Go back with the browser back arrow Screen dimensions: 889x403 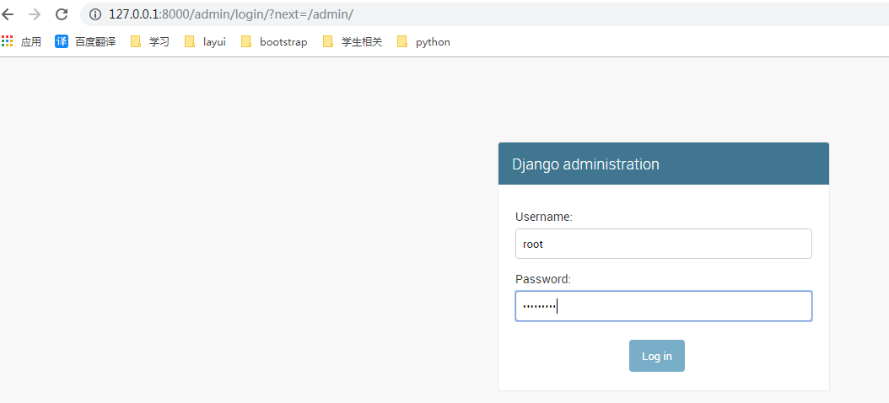(7, 14)
